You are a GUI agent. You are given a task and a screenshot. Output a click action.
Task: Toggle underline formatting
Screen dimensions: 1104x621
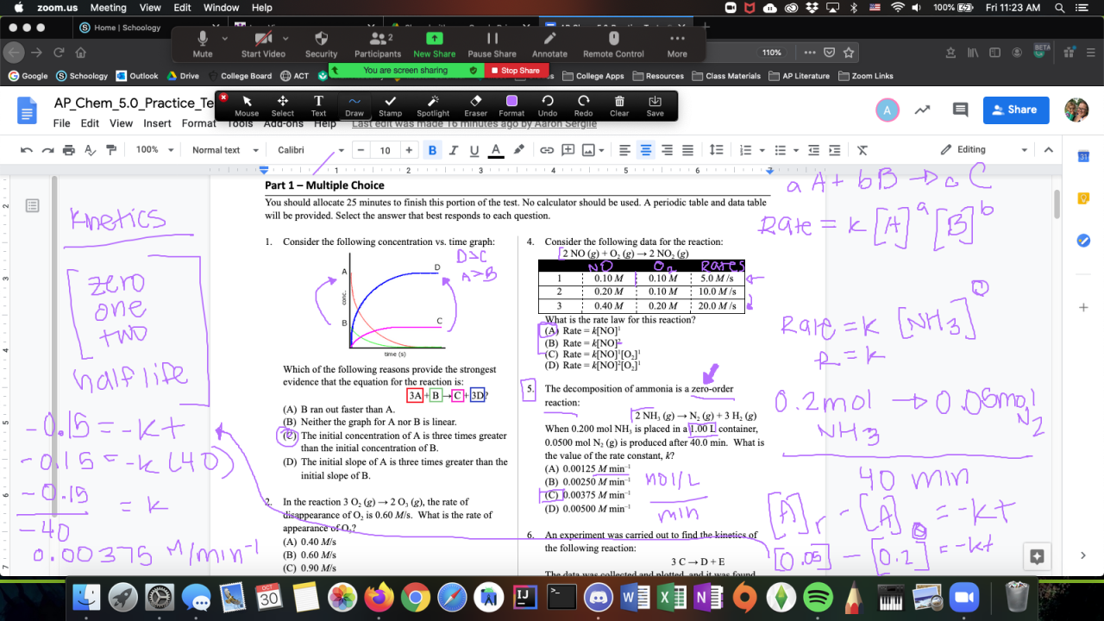[474, 150]
